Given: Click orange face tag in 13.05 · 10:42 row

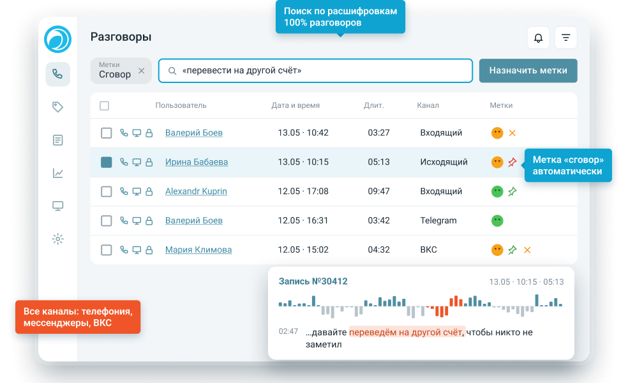Looking at the screenshot, I should pyautogui.click(x=497, y=133).
